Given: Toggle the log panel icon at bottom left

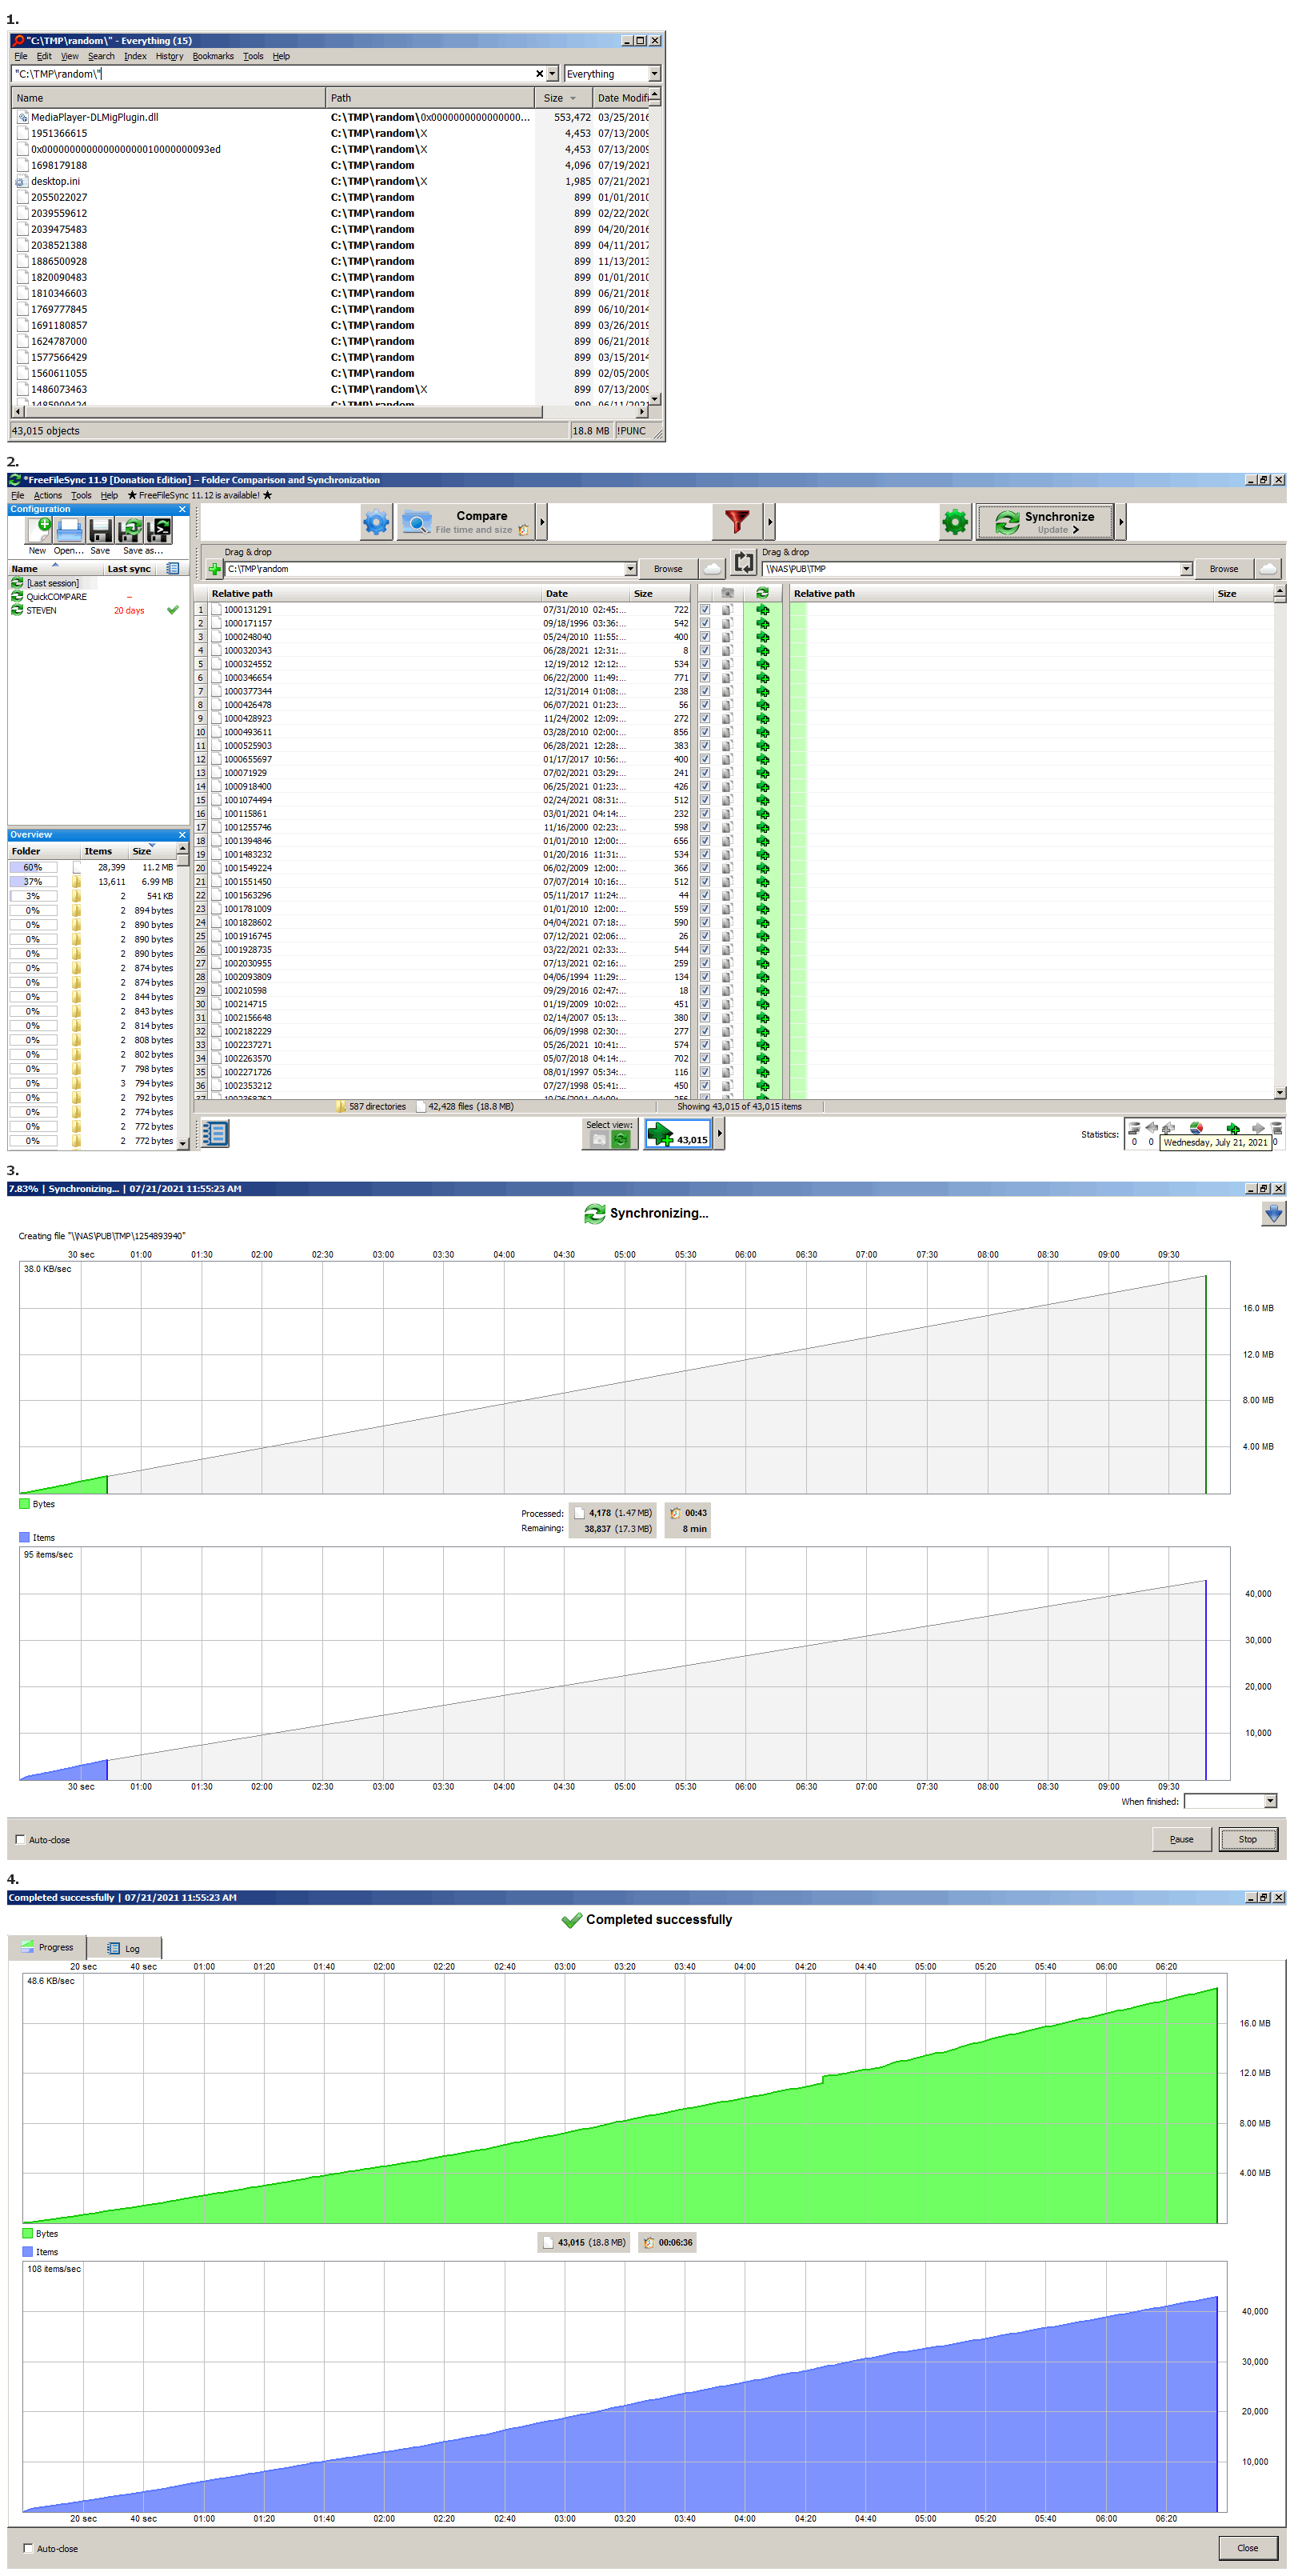Looking at the screenshot, I should pyautogui.click(x=215, y=1133).
